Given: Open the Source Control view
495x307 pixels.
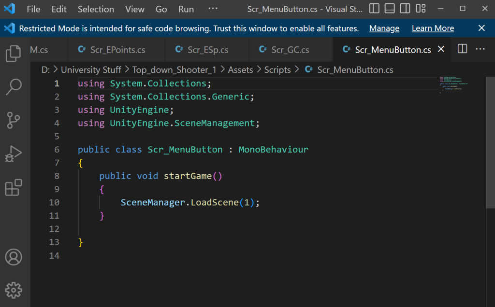Looking at the screenshot, I should [14, 120].
